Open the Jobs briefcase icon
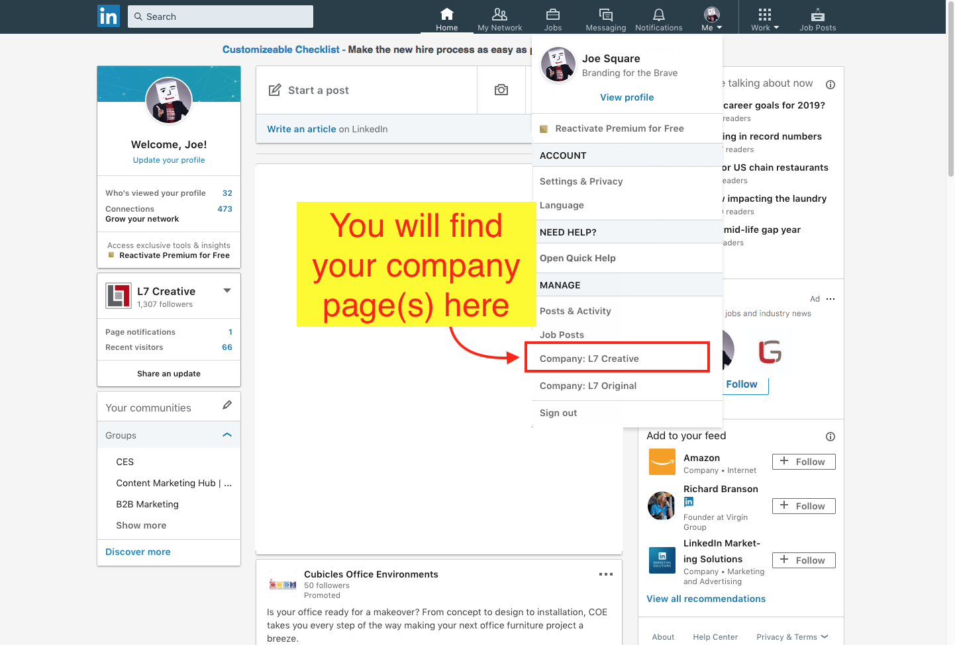Image resolution: width=955 pixels, height=645 pixels. point(553,19)
